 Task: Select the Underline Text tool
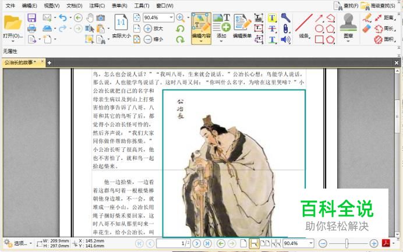(272, 40)
